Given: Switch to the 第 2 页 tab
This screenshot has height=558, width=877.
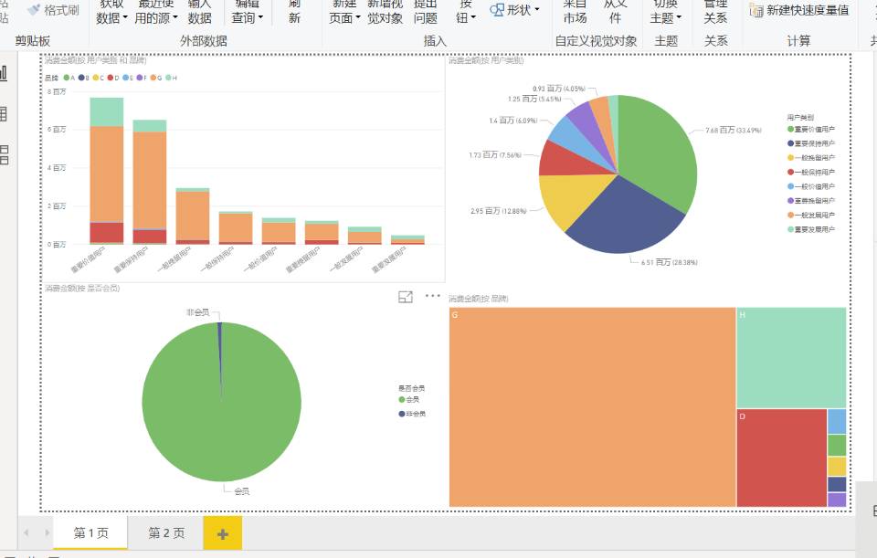Looking at the screenshot, I should [166, 532].
